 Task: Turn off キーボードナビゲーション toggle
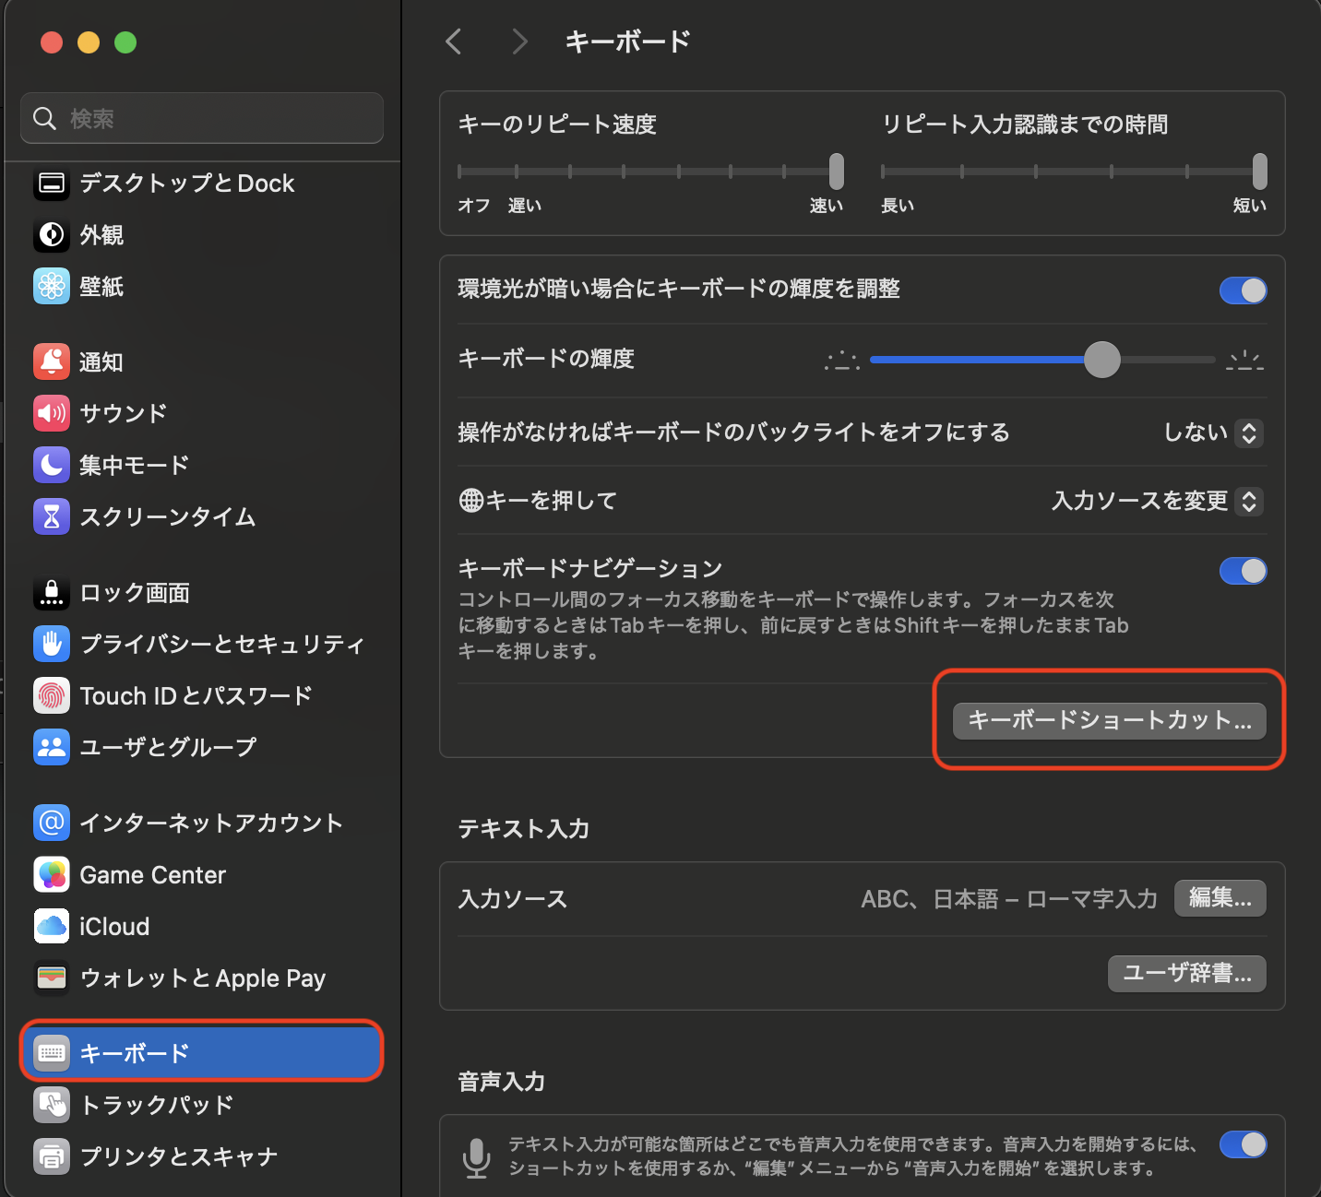[x=1243, y=571]
